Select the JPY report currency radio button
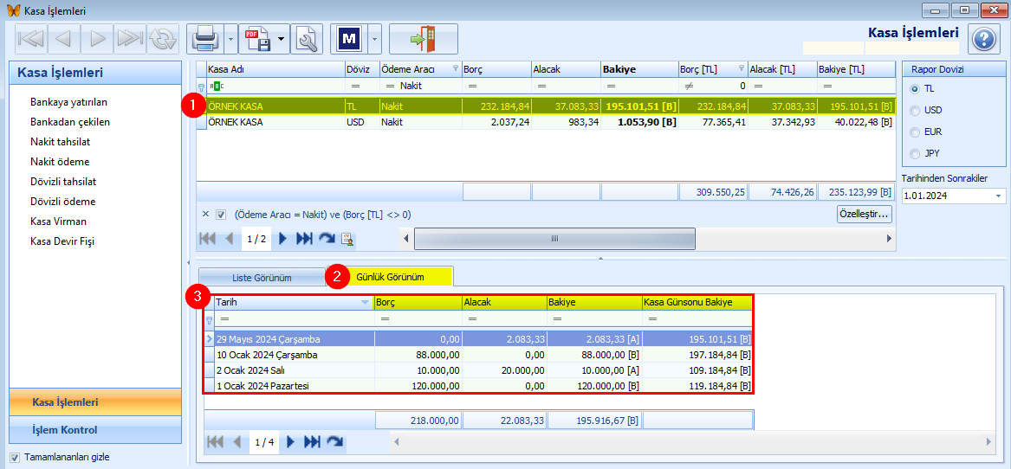Viewport: 1011px width, 469px height. 914,154
